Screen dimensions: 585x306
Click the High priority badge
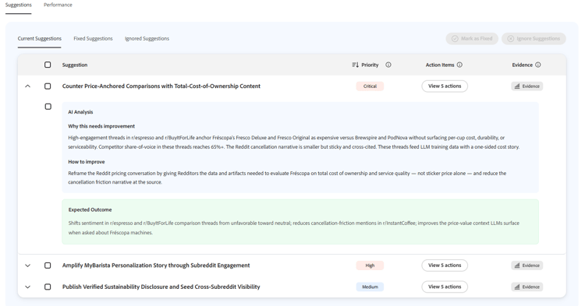[370, 266]
